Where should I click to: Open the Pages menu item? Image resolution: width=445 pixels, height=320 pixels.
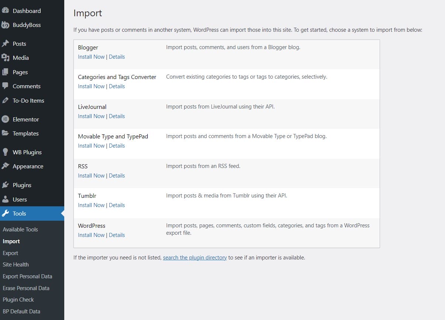pos(20,72)
